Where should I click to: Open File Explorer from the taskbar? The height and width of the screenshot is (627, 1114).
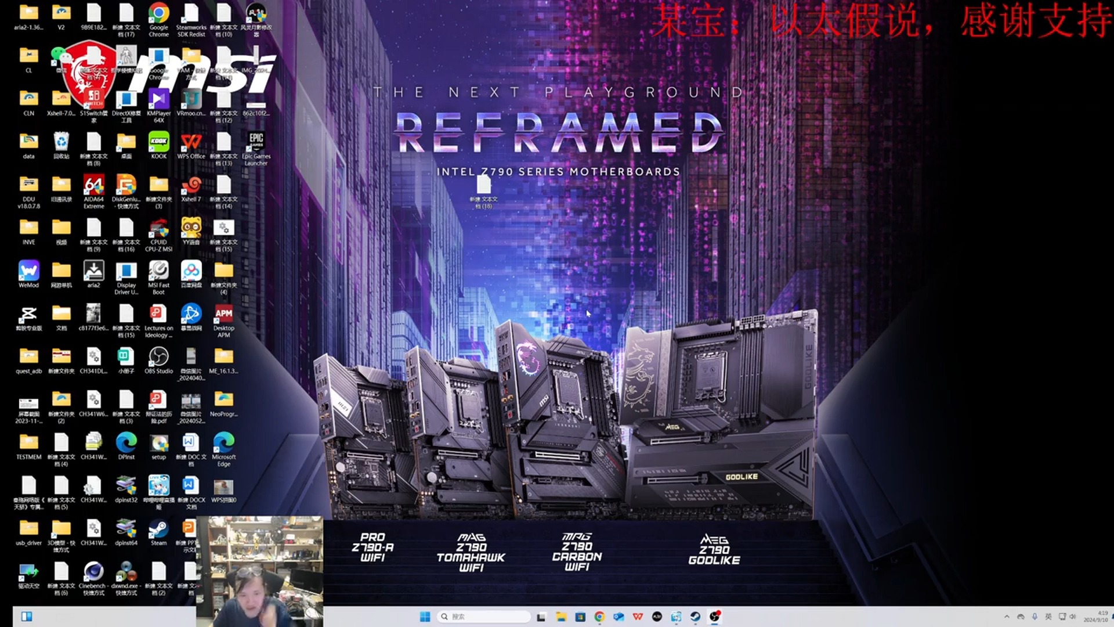tap(560, 617)
